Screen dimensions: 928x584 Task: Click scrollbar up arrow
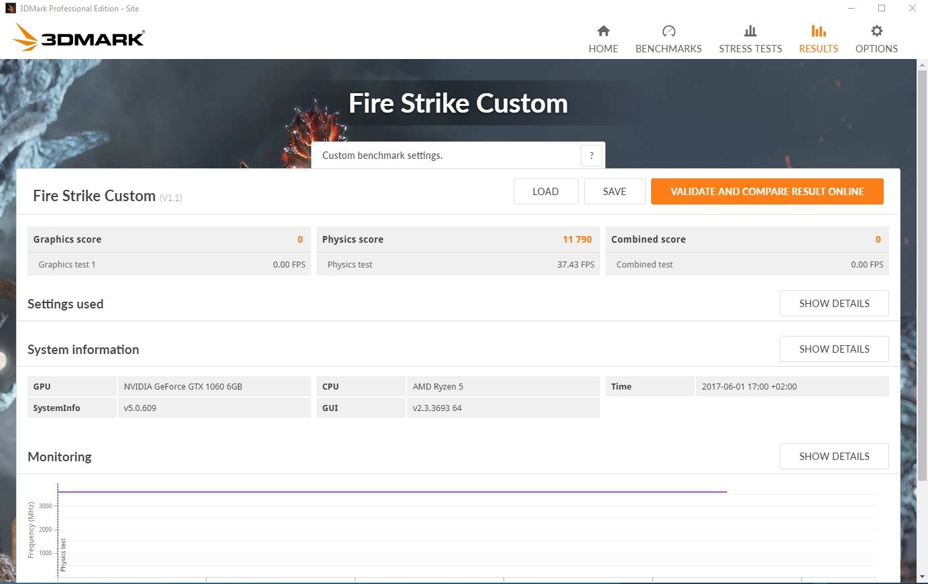(922, 64)
